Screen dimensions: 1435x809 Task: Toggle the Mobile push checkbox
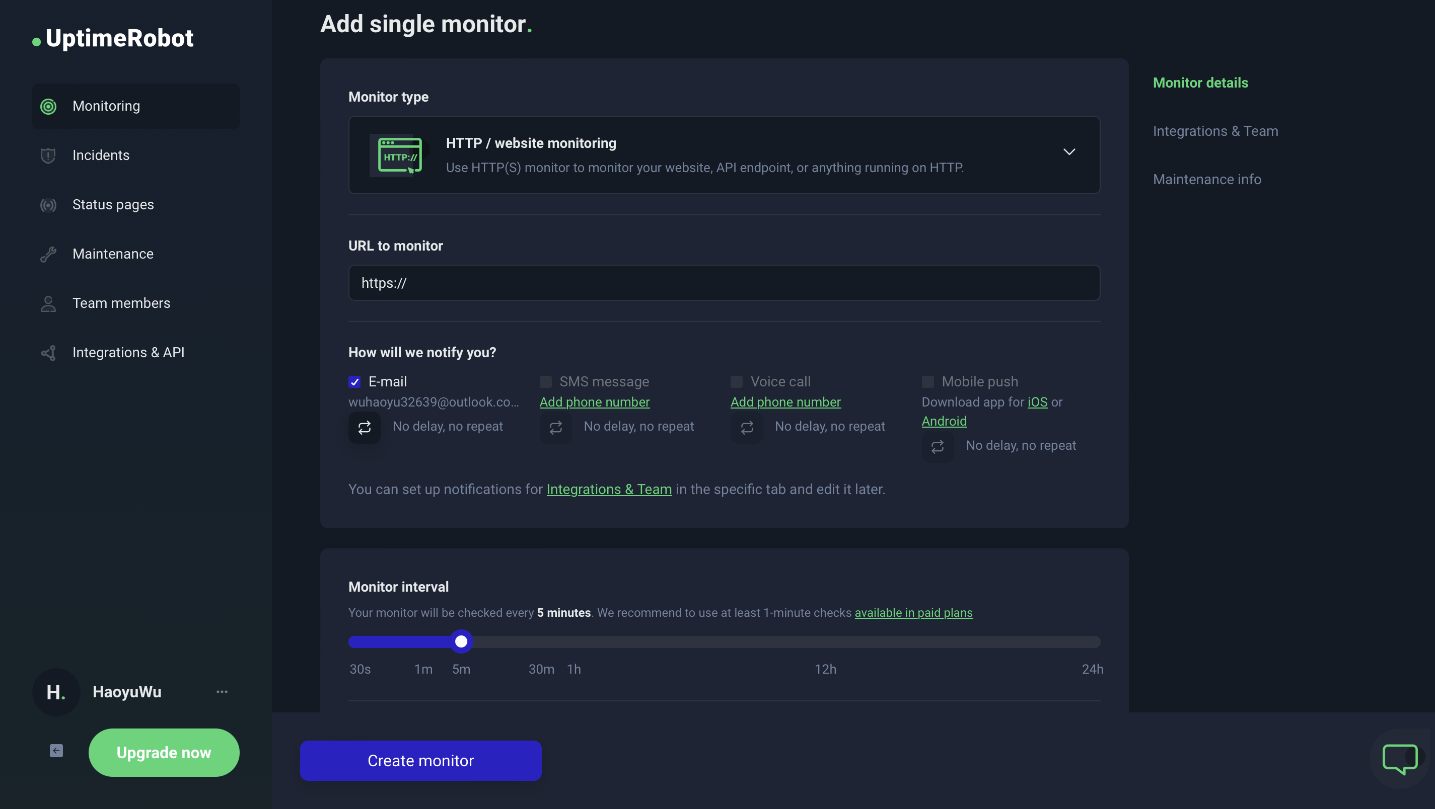click(927, 381)
